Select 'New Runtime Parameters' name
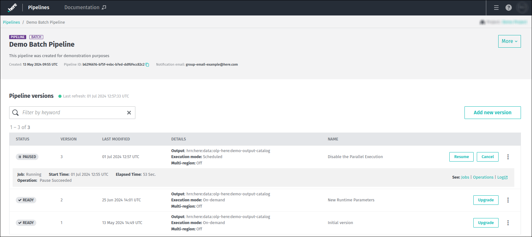This screenshot has width=532, height=237. point(351,200)
